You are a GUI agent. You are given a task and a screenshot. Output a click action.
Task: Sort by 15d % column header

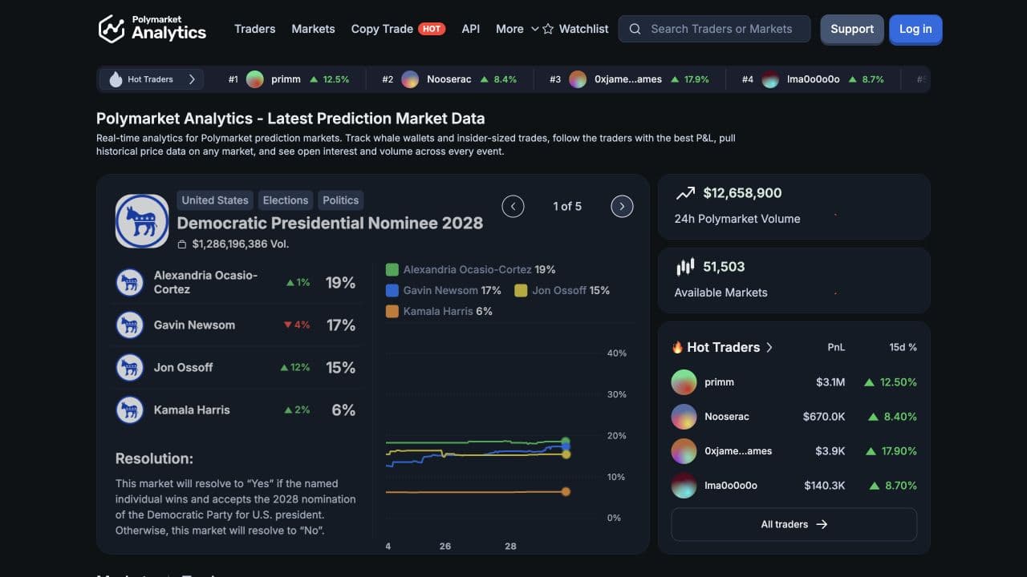click(903, 347)
